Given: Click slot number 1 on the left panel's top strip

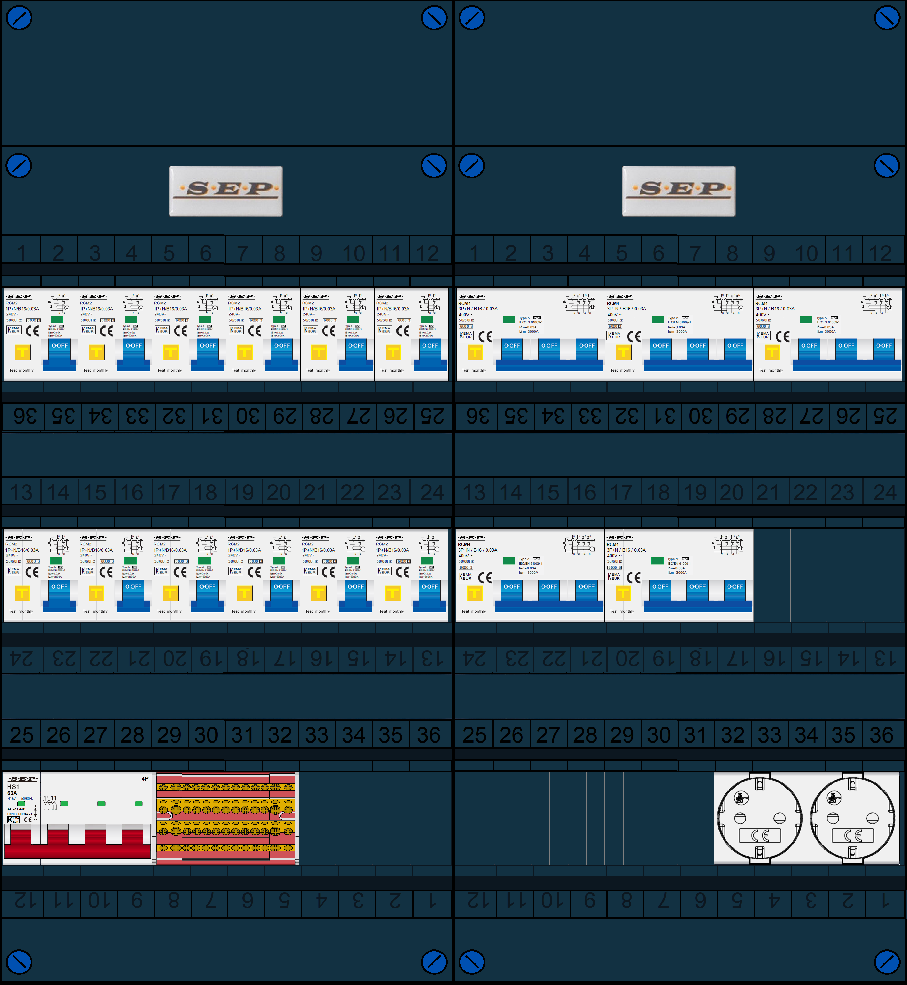Looking at the screenshot, I should (21, 253).
